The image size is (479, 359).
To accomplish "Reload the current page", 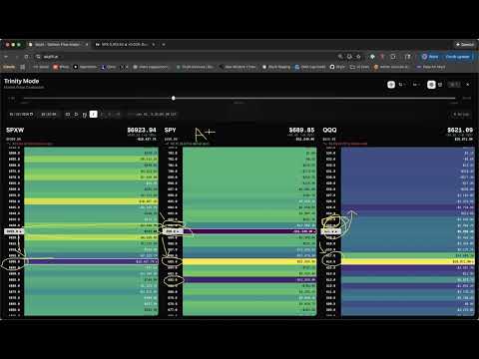I will coord(26,57).
